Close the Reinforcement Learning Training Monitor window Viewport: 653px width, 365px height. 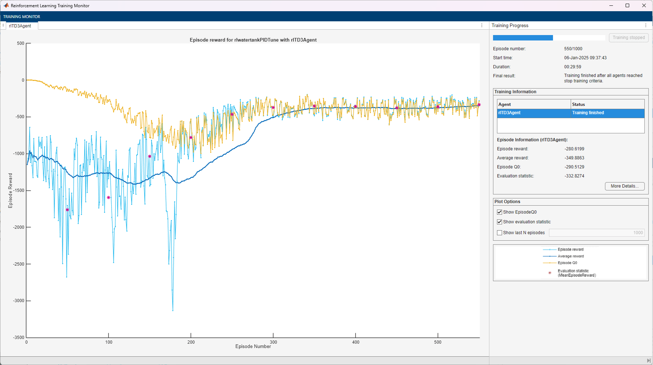(x=644, y=5)
